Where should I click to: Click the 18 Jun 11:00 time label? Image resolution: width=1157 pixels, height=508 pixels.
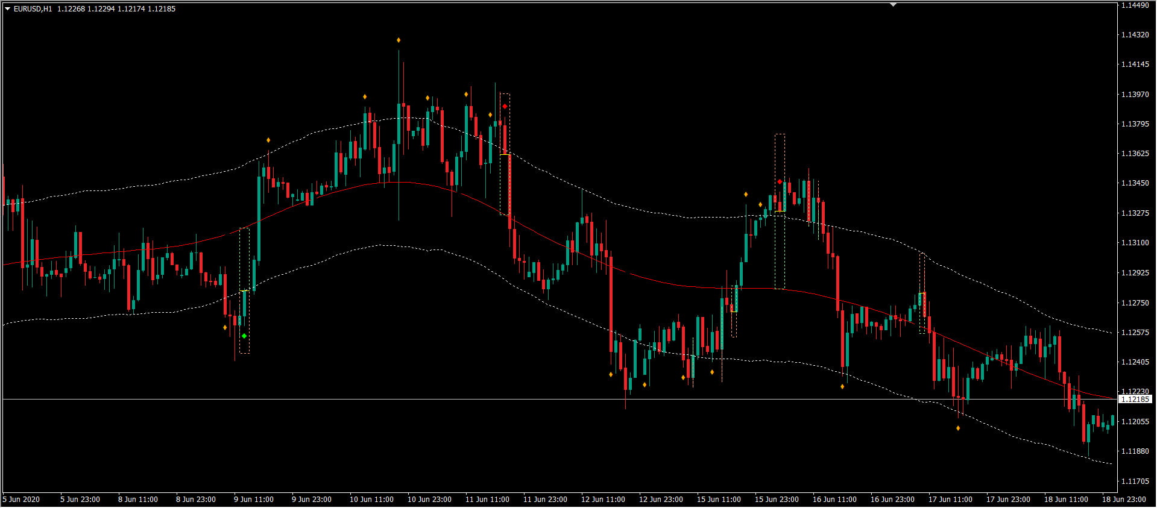(1066, 500)
